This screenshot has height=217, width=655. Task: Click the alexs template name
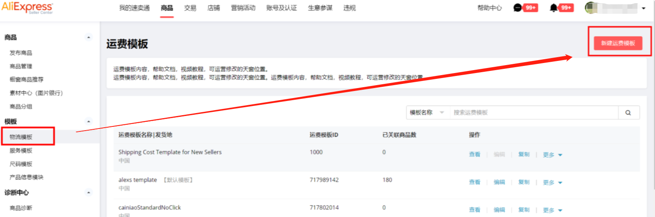click(138, 180)
